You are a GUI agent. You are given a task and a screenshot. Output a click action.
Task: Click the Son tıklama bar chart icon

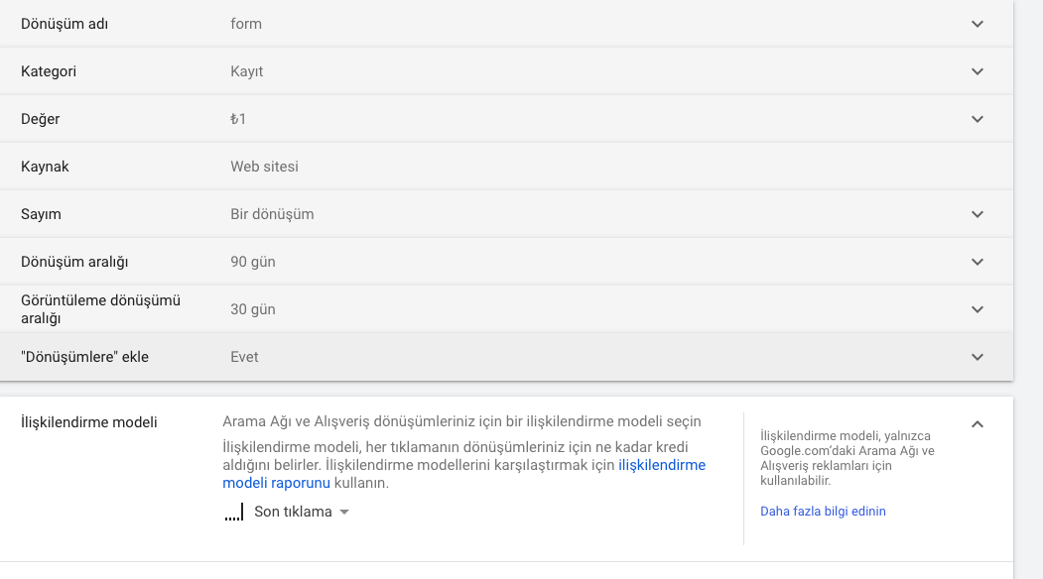(233, 512)
